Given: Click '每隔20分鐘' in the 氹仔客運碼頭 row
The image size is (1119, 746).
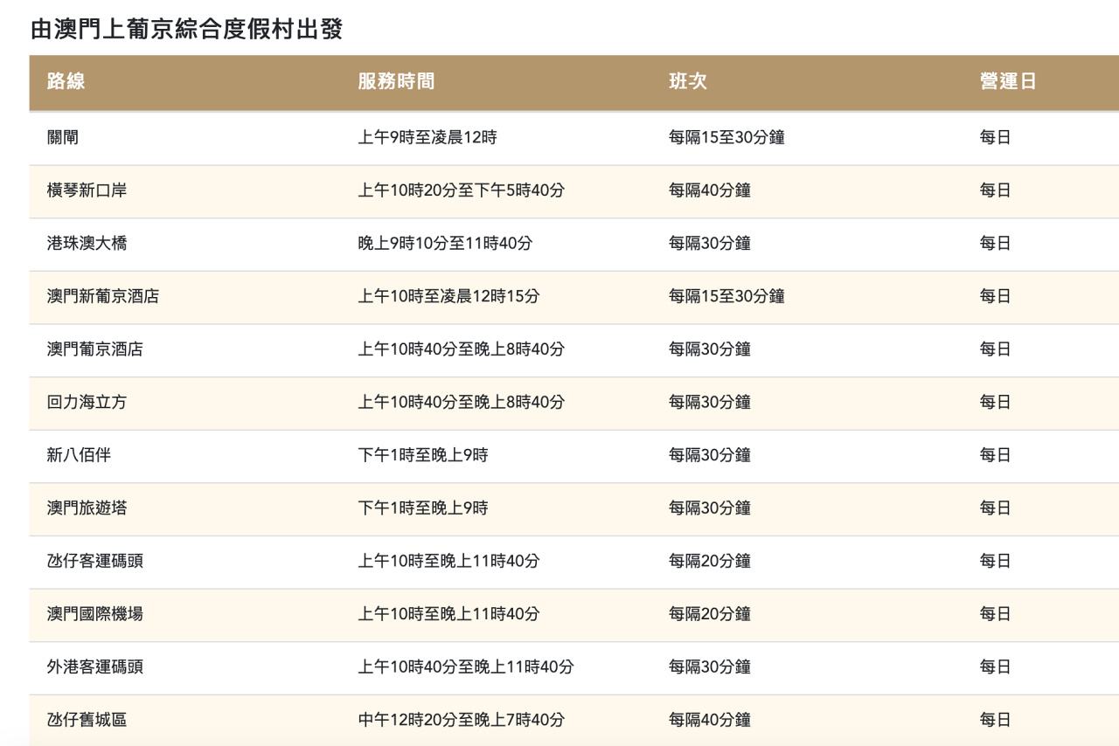Looking at the screenshot, I should pos(710,561).
